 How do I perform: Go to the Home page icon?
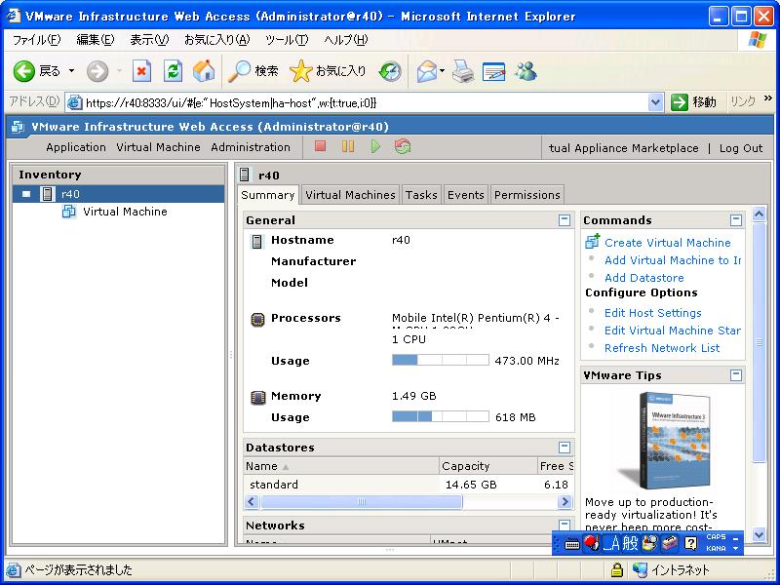pyautogui.click(x=204, y=71)
